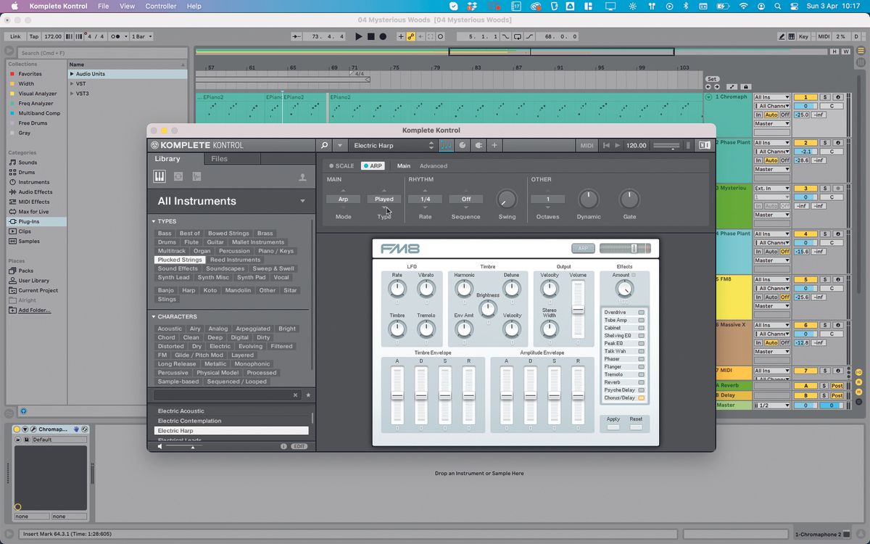Open the search magnifier in Komplete Kontrol header
This screenshot has height=544, width=870.
click(x=324, y=145)
